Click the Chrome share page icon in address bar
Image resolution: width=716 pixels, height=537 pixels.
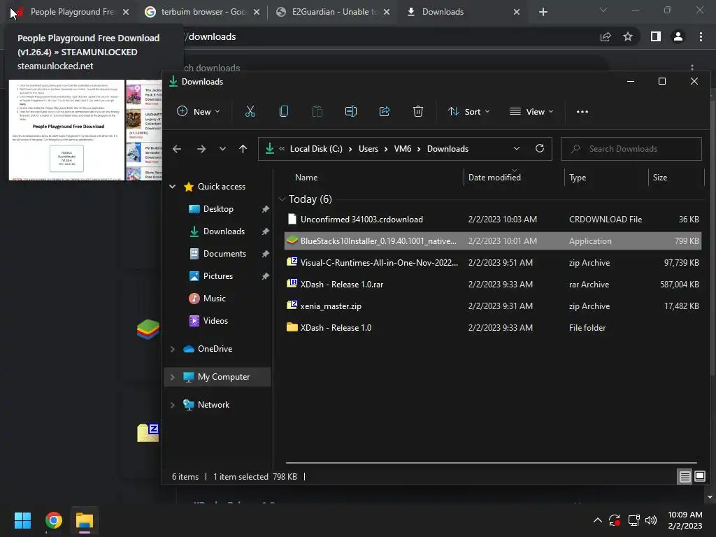click(x=606, y=36)
